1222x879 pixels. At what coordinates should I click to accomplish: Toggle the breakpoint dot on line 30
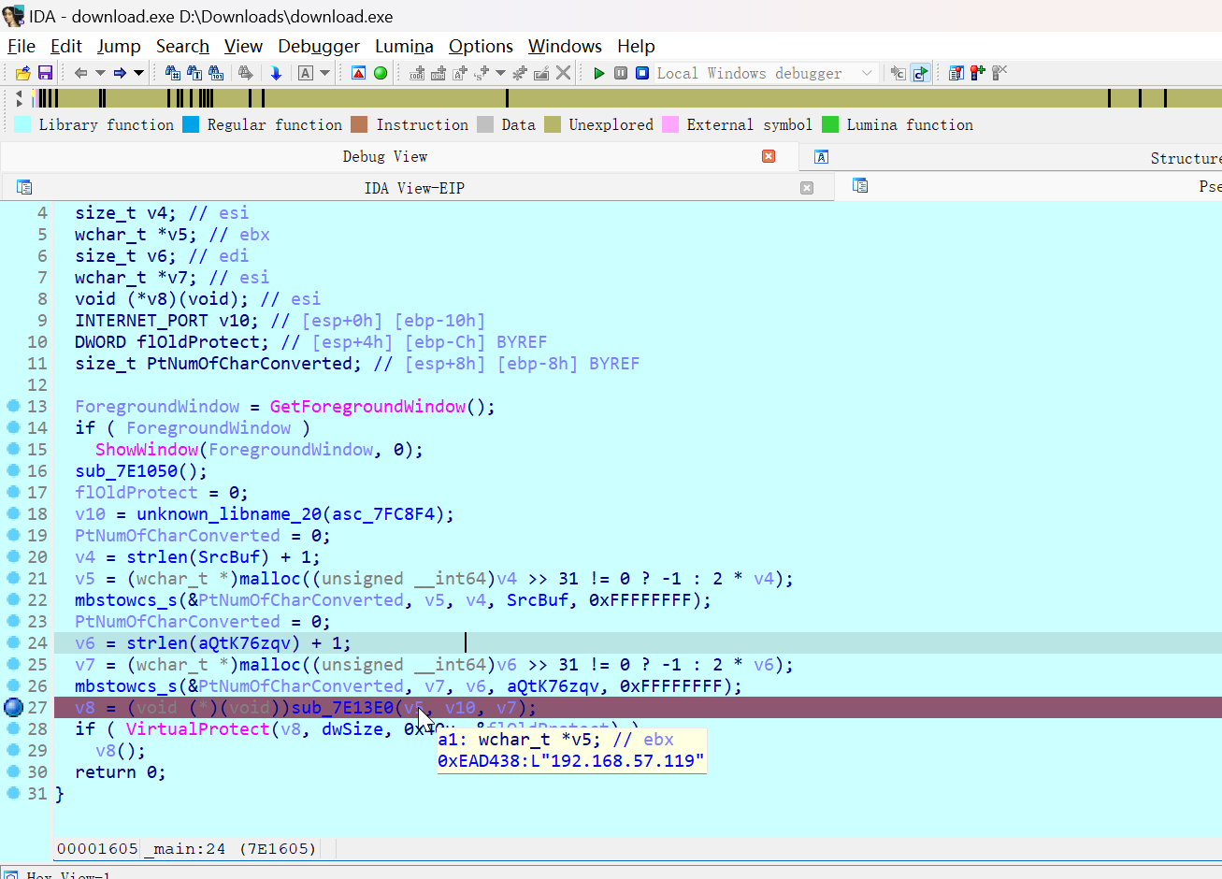13,771
